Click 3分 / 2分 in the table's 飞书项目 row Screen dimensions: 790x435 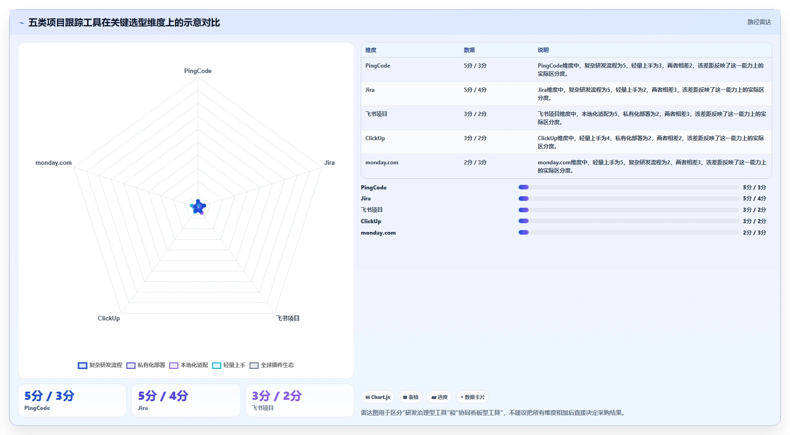click(475, 114)
